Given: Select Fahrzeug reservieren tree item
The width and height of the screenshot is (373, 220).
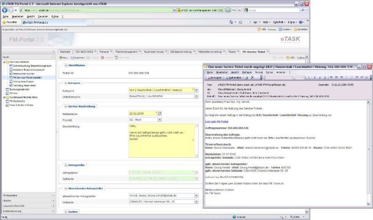Looking at the screenshot, I should tap(25, 86).
